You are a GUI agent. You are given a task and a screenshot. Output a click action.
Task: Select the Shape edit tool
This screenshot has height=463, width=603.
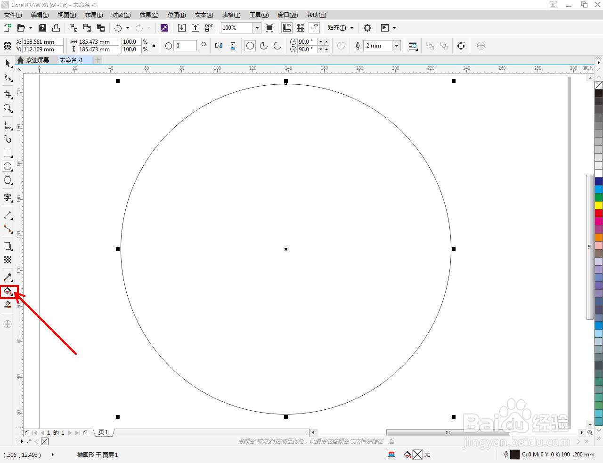coord(8,78)
